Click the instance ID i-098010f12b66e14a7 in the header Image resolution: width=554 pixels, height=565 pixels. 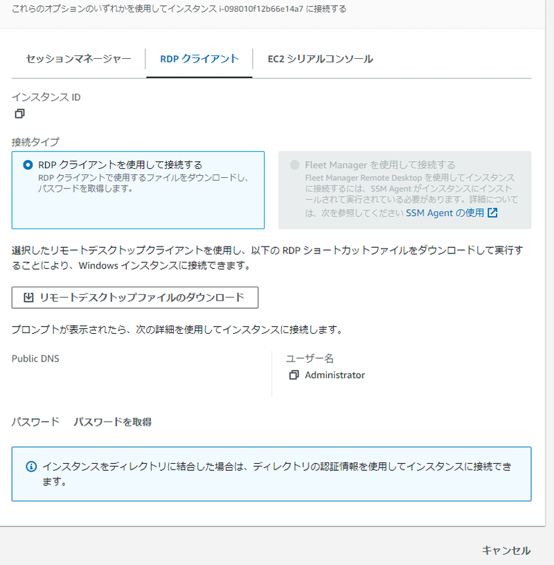click(261, 9)
